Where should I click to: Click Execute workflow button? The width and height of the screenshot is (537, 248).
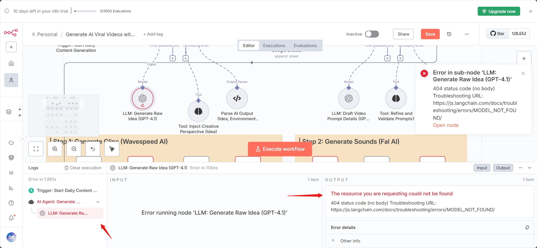(x=280, y=149)
